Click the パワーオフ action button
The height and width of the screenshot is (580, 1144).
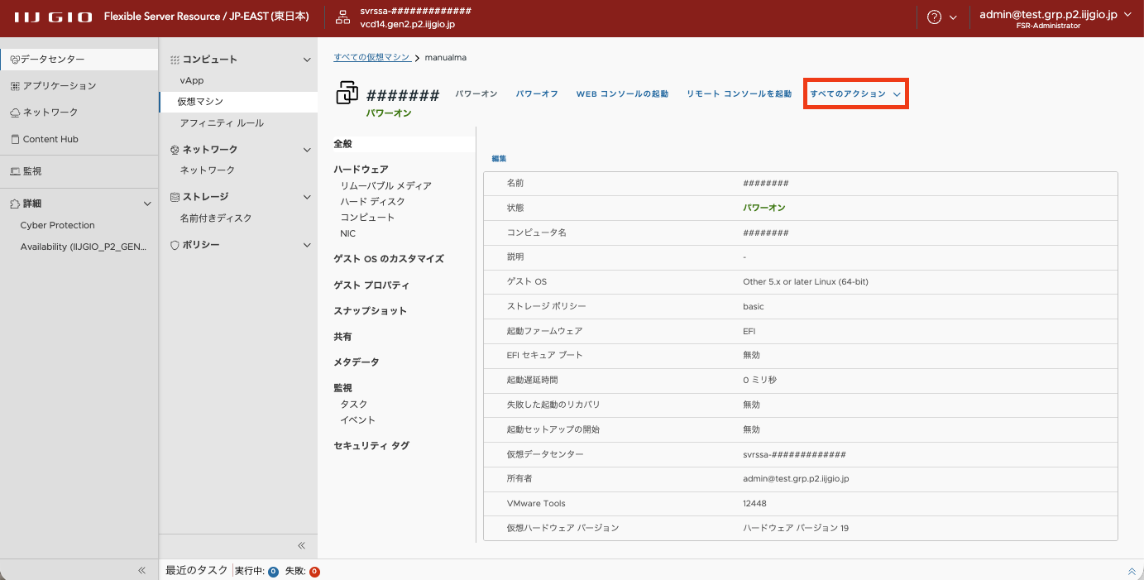pos(537,93)
